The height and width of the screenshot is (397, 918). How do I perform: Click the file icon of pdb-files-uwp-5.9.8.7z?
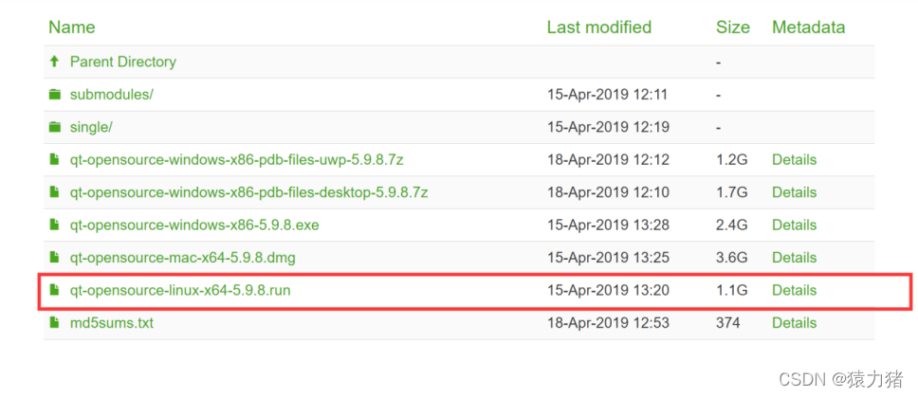[54, 159]
